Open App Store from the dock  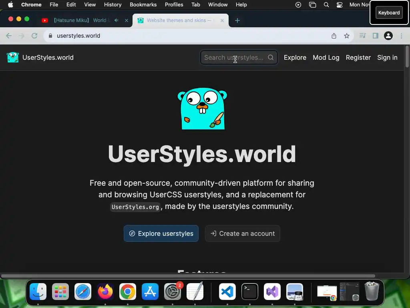click(x=150, y=292)
